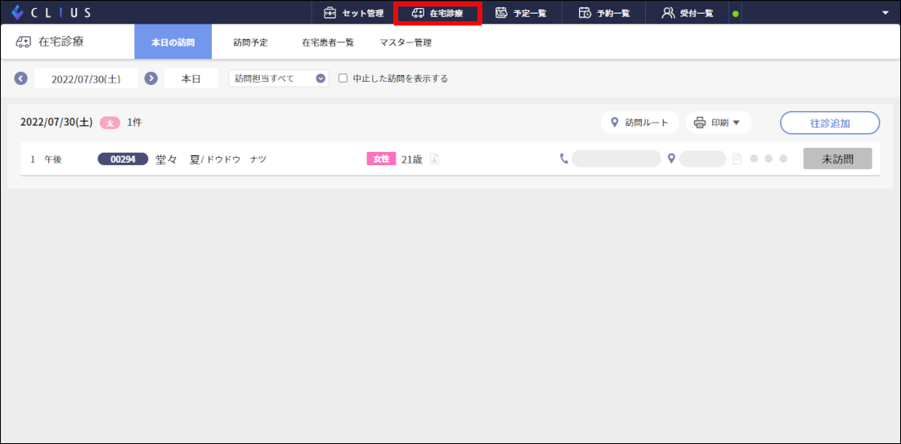Click the small document icon beside 21歳

[435, 159]
